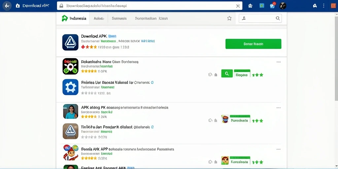Screen dimensions: 338x169
Task: Open the APK aidog PK title link
Action: point(124,107)
